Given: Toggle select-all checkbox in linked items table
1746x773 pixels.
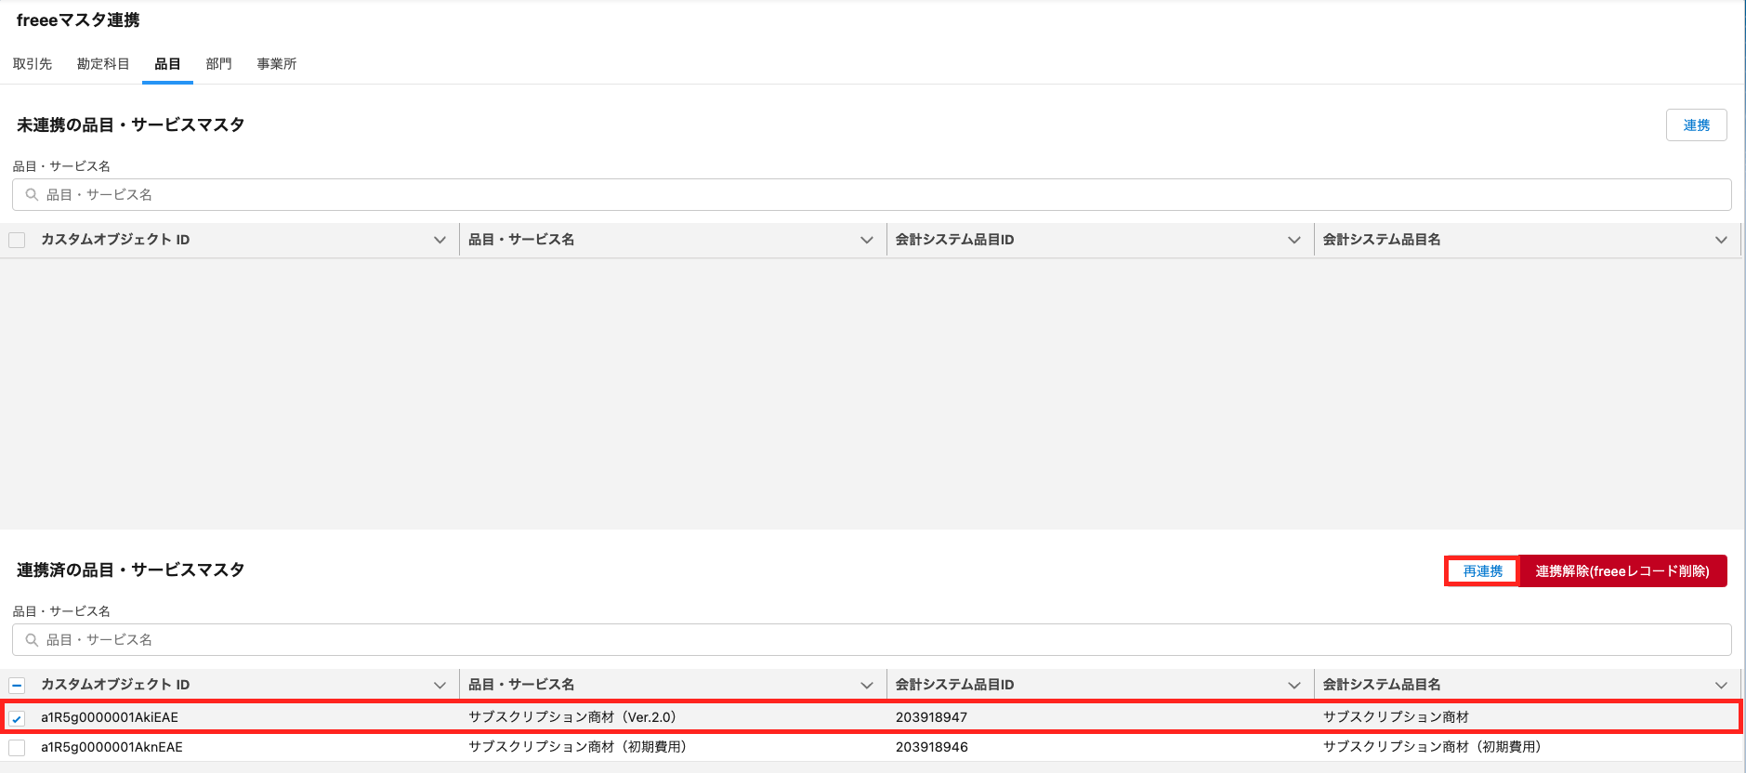Looking at the screenshot, I should (x=17, y=686).
